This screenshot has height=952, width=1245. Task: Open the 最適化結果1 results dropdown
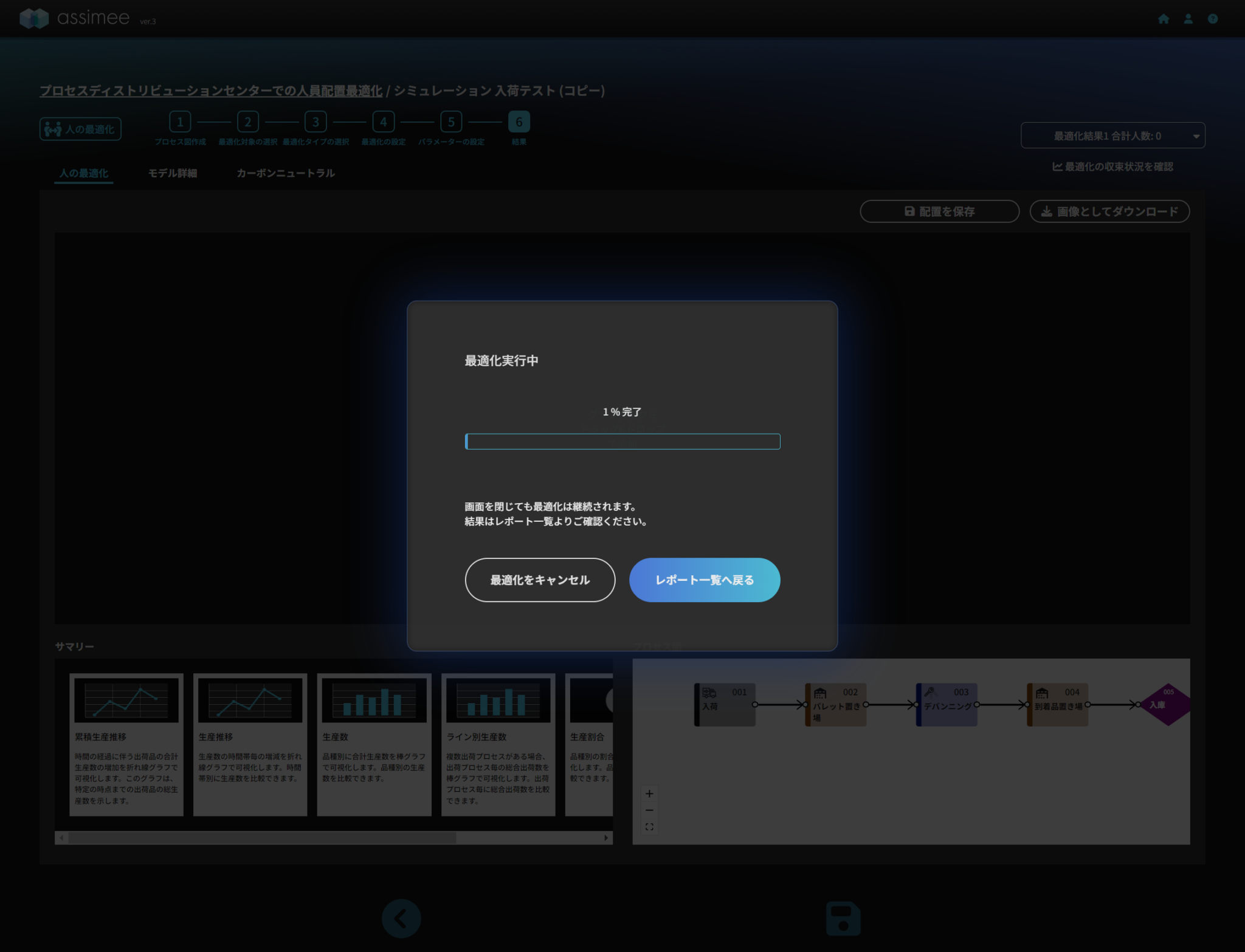pos(1112,135)
